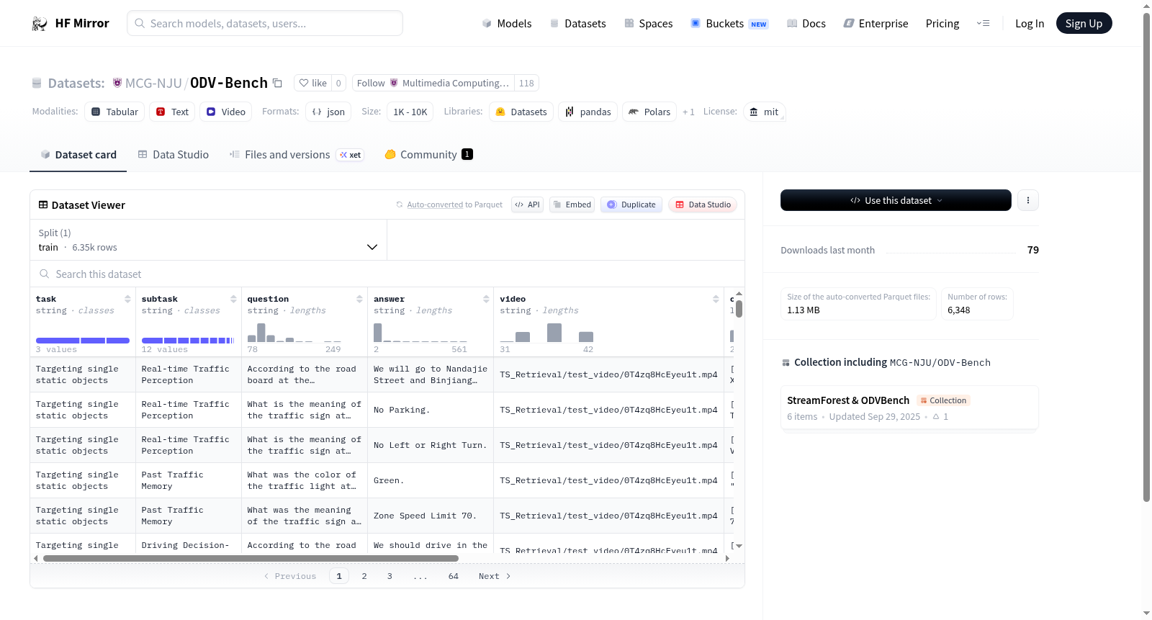Focus the main search models input
Screen dimensions: 1152x620
coord(265,23)
